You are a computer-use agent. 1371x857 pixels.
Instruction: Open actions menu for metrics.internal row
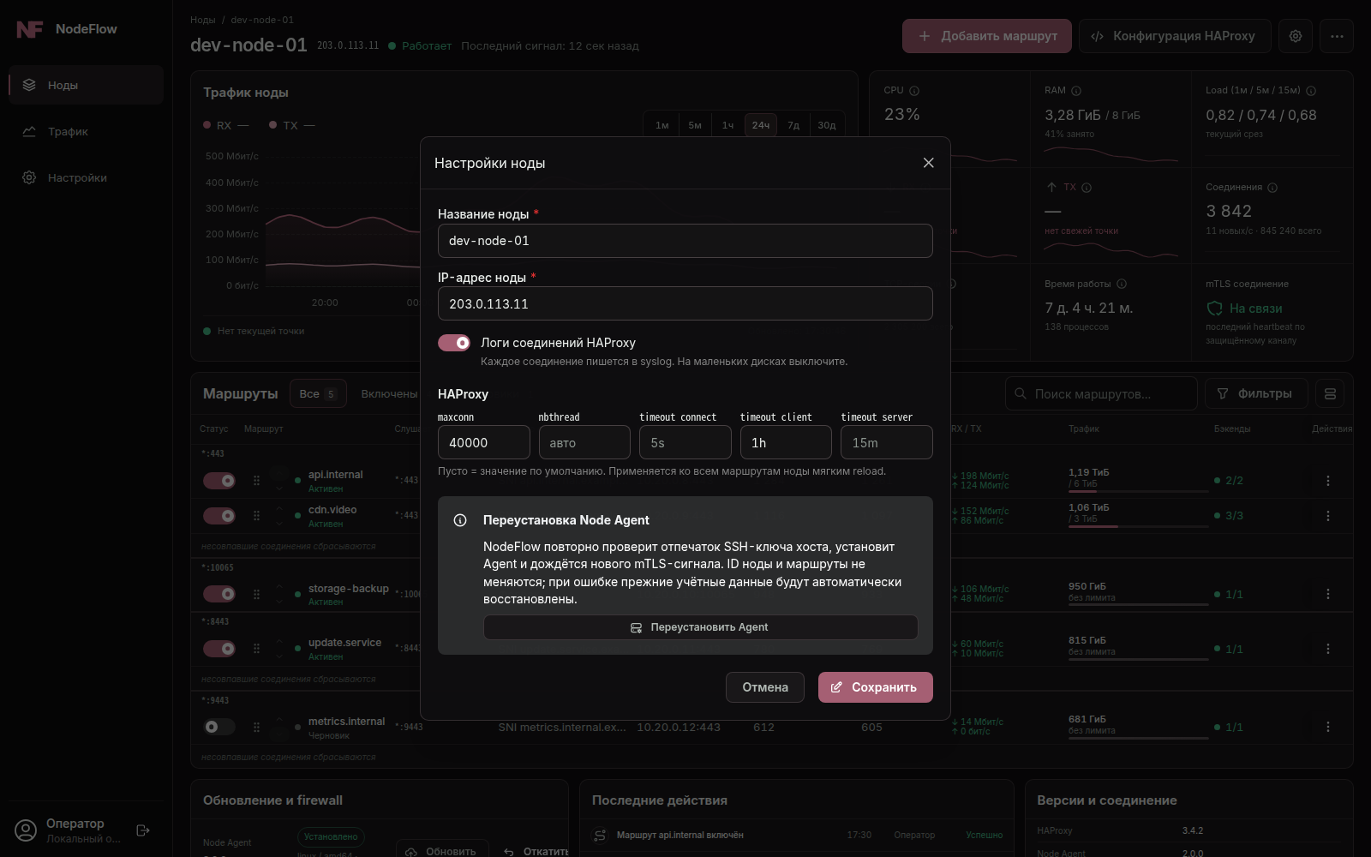point(1328,727)
